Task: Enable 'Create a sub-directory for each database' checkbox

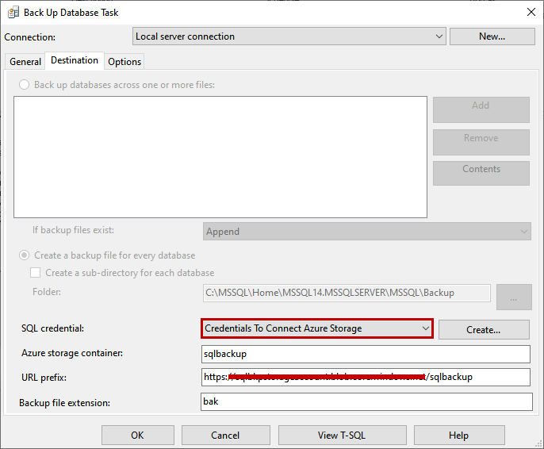Action: [x=36, y=273]
